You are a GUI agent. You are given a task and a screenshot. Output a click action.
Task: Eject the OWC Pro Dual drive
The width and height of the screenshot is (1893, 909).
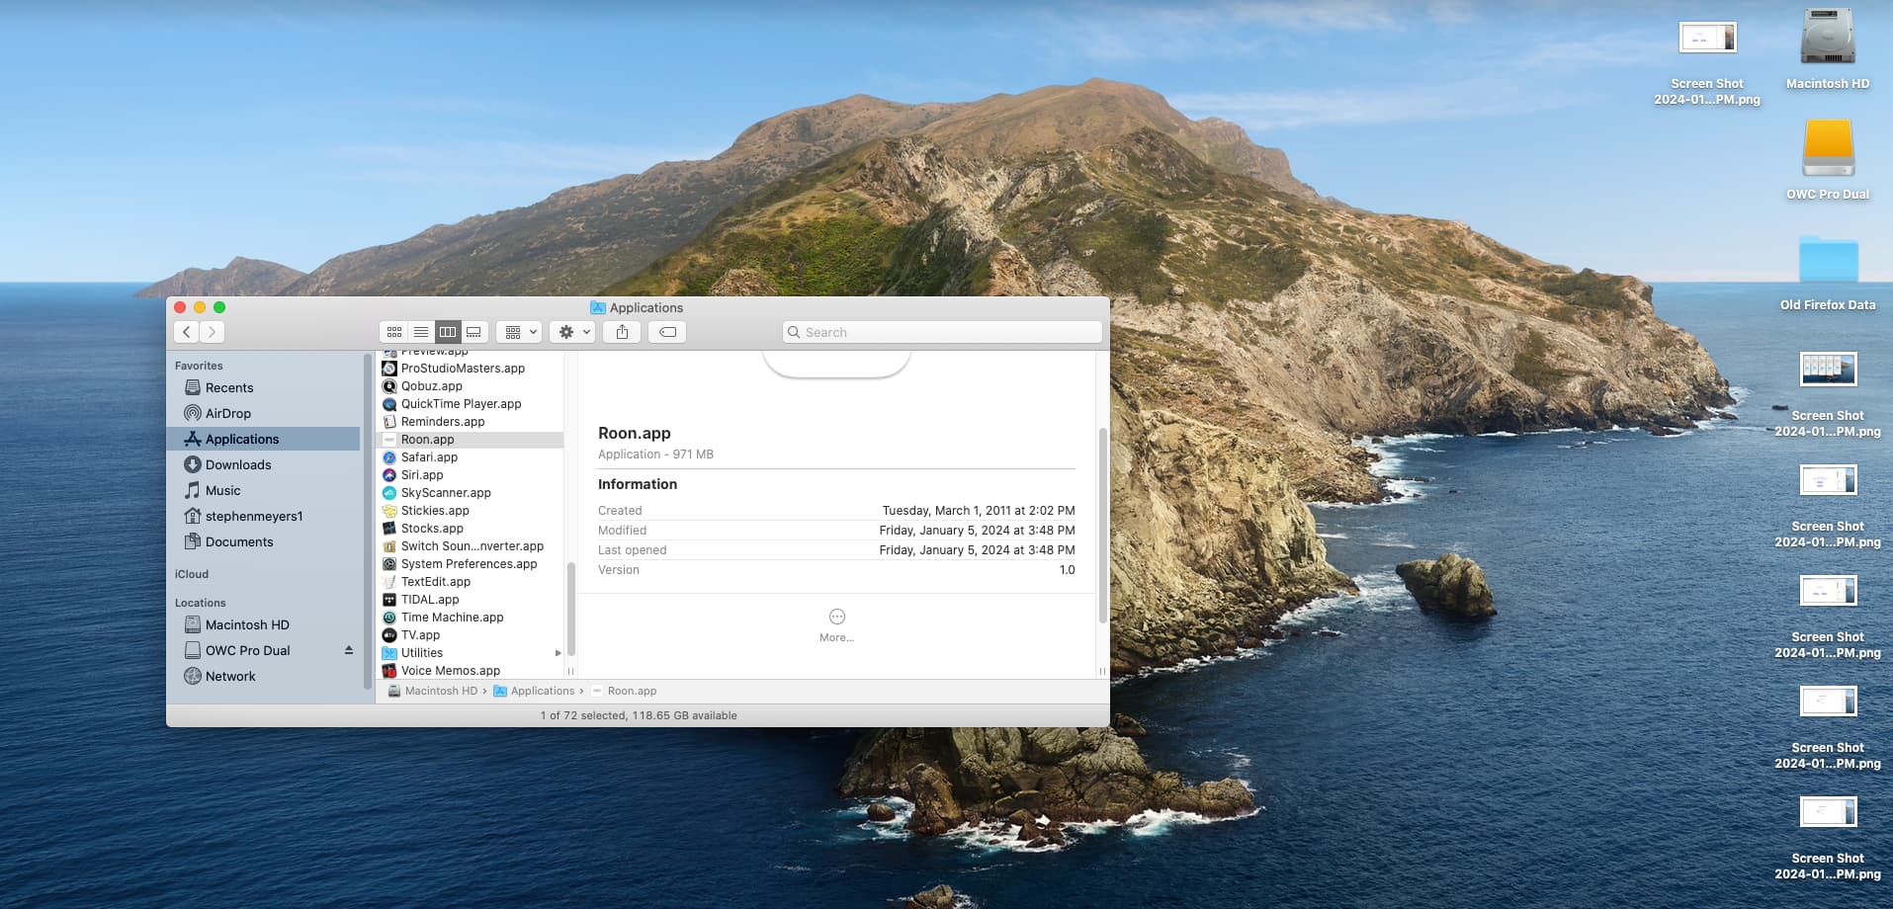[x=348, y=650]
